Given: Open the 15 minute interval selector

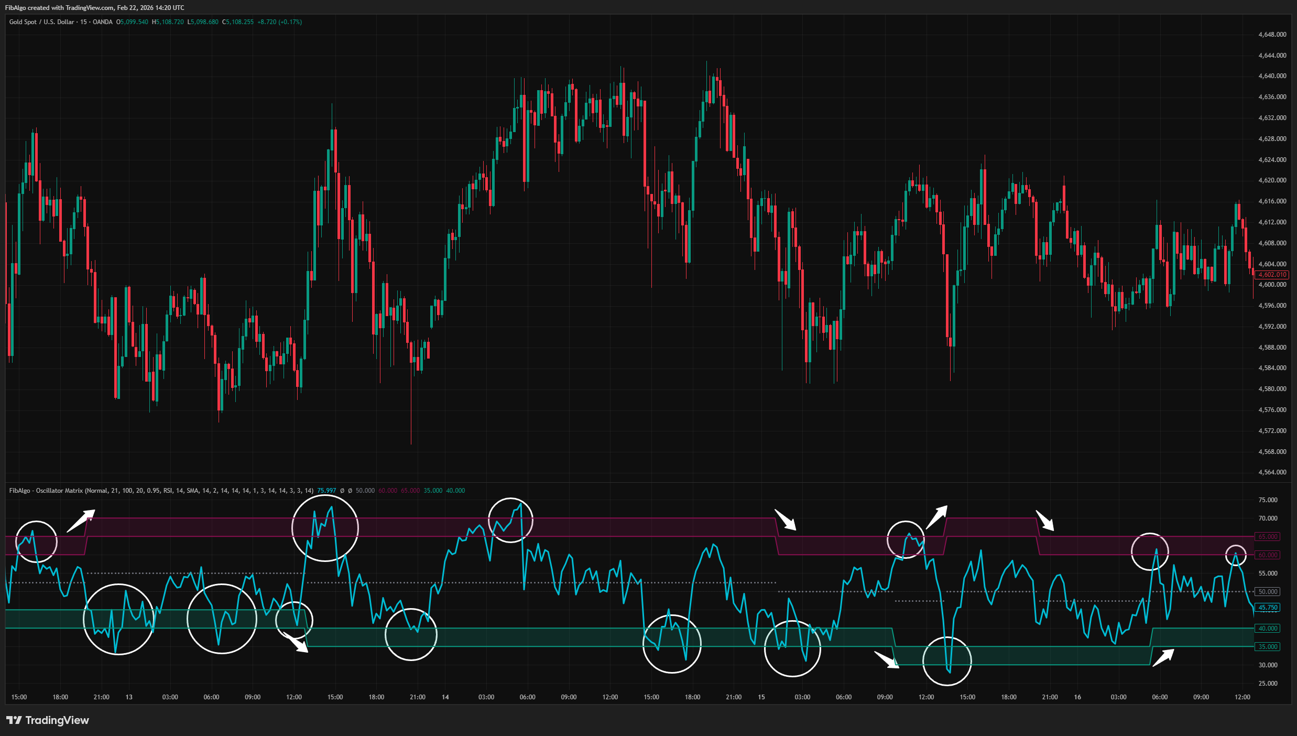Looking at the screenshot, I should (x=84, y=22).
